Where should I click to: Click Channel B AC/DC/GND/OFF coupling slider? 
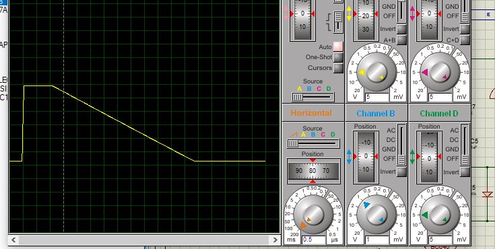[401, 145]
